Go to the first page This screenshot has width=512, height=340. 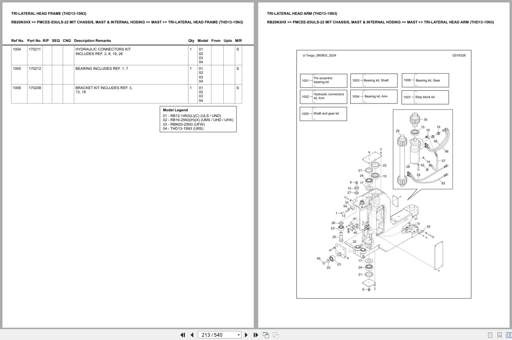(x=183, y=335)
